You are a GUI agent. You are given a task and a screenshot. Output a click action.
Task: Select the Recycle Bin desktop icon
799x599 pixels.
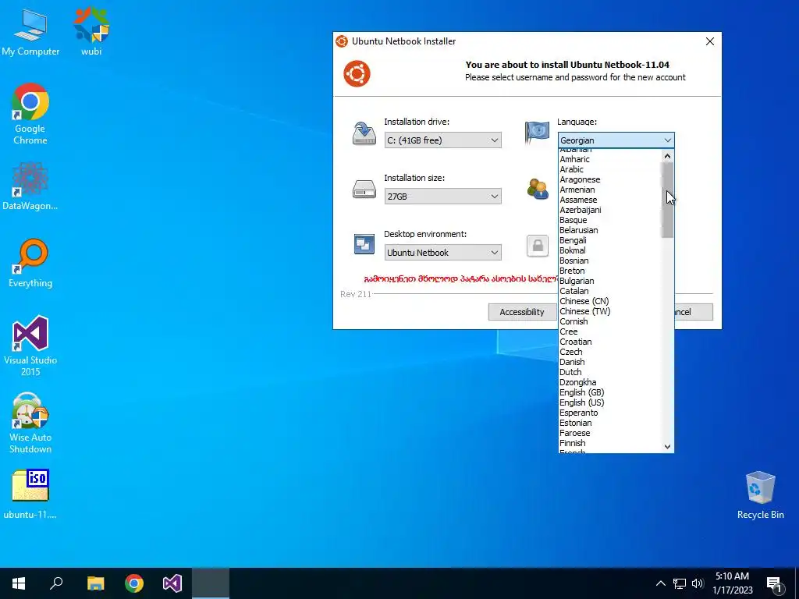click(760, 495)
